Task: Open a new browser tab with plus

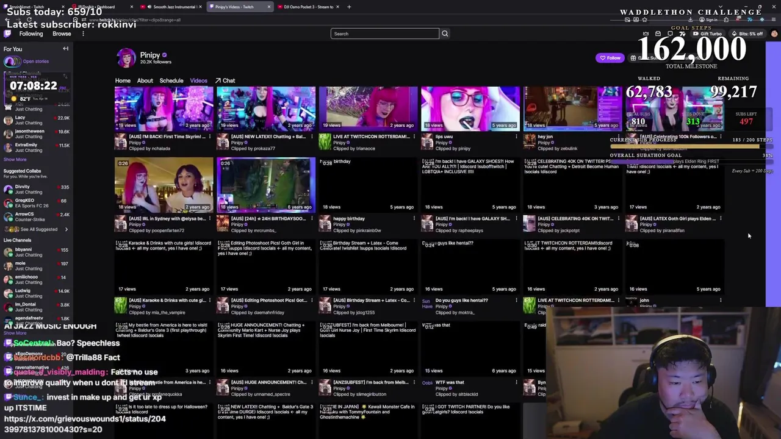Action: [x=349, y=7]
